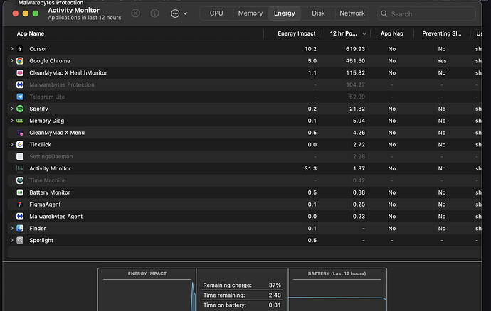The height and width of the screenshot is (311, 491).
Task: Click 619.93 power value for Cursor
Action: (355, 49)
